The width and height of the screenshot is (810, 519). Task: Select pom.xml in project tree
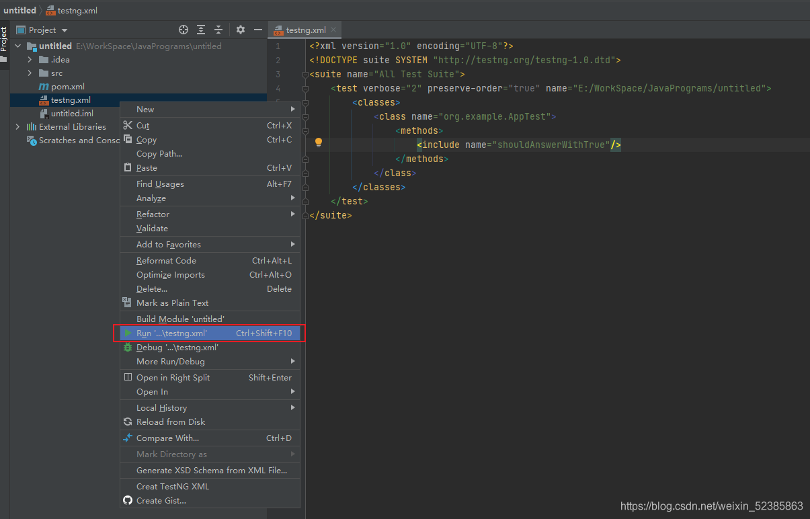pyautogui.click(x=68, y=87)
